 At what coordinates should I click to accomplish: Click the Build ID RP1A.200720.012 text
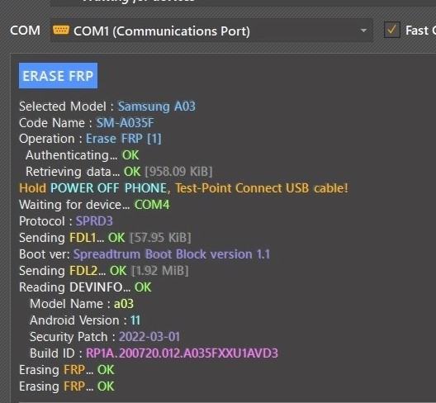(x=182, y=353)
